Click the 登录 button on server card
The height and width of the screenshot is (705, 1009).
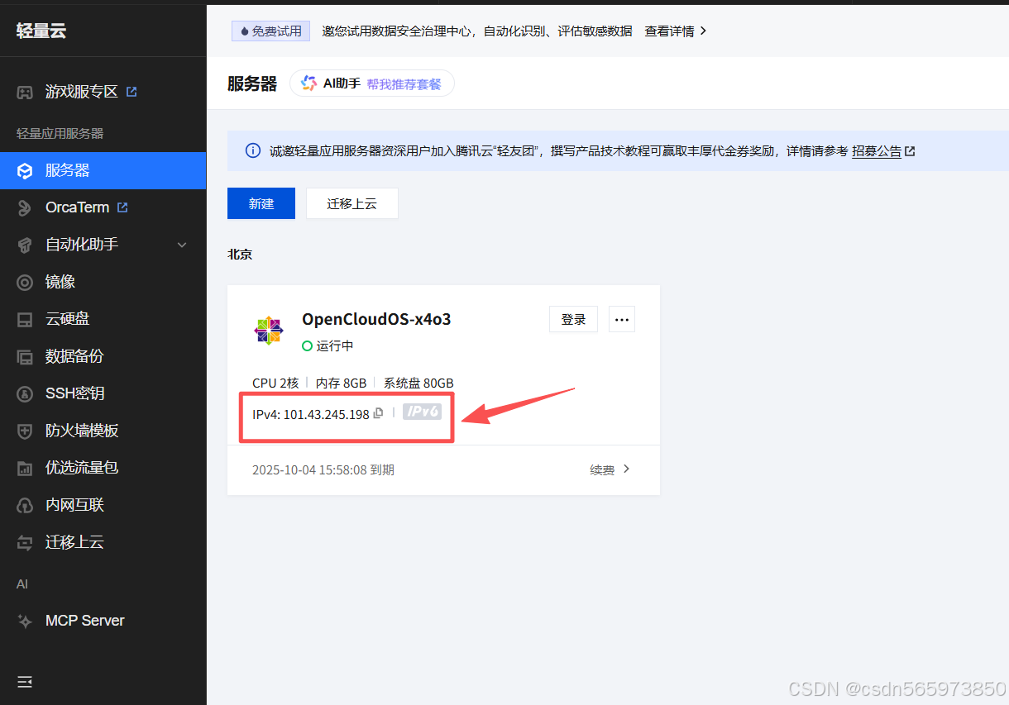pos(573,319)
